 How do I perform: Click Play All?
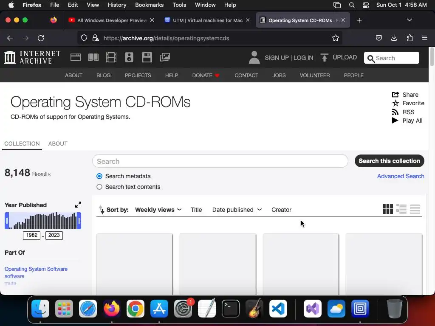click(x=407, y=121)
